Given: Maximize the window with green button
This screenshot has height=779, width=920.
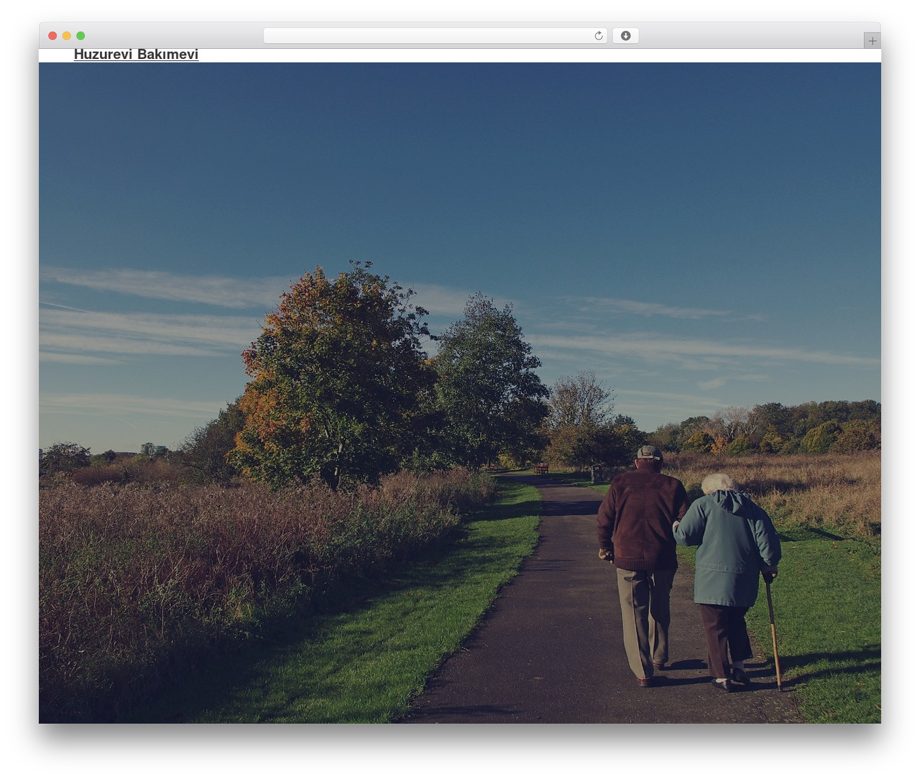Looking at the screenshot, I should 80,36.
